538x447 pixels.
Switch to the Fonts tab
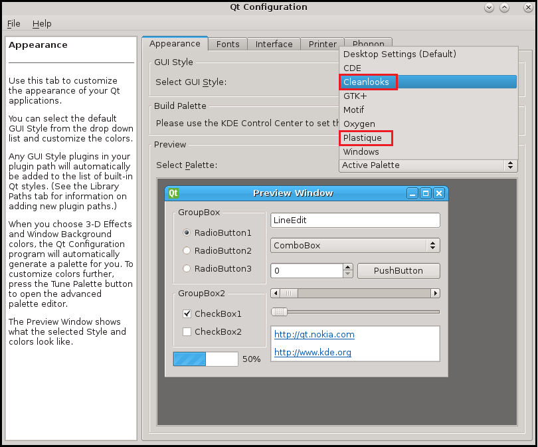(228, 44)
